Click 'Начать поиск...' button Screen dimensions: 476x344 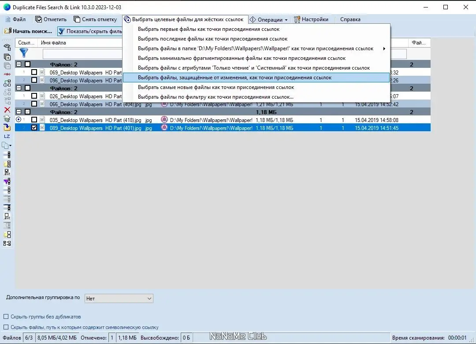coord(28,31)
